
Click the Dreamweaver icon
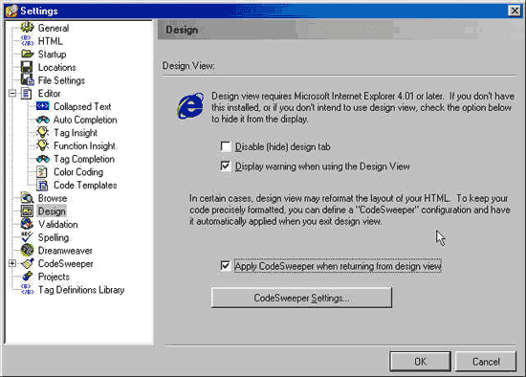coord(27,250)
